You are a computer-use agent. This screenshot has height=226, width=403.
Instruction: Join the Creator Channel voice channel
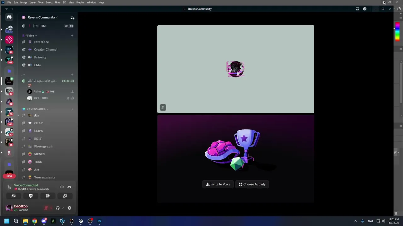(48, 50)
